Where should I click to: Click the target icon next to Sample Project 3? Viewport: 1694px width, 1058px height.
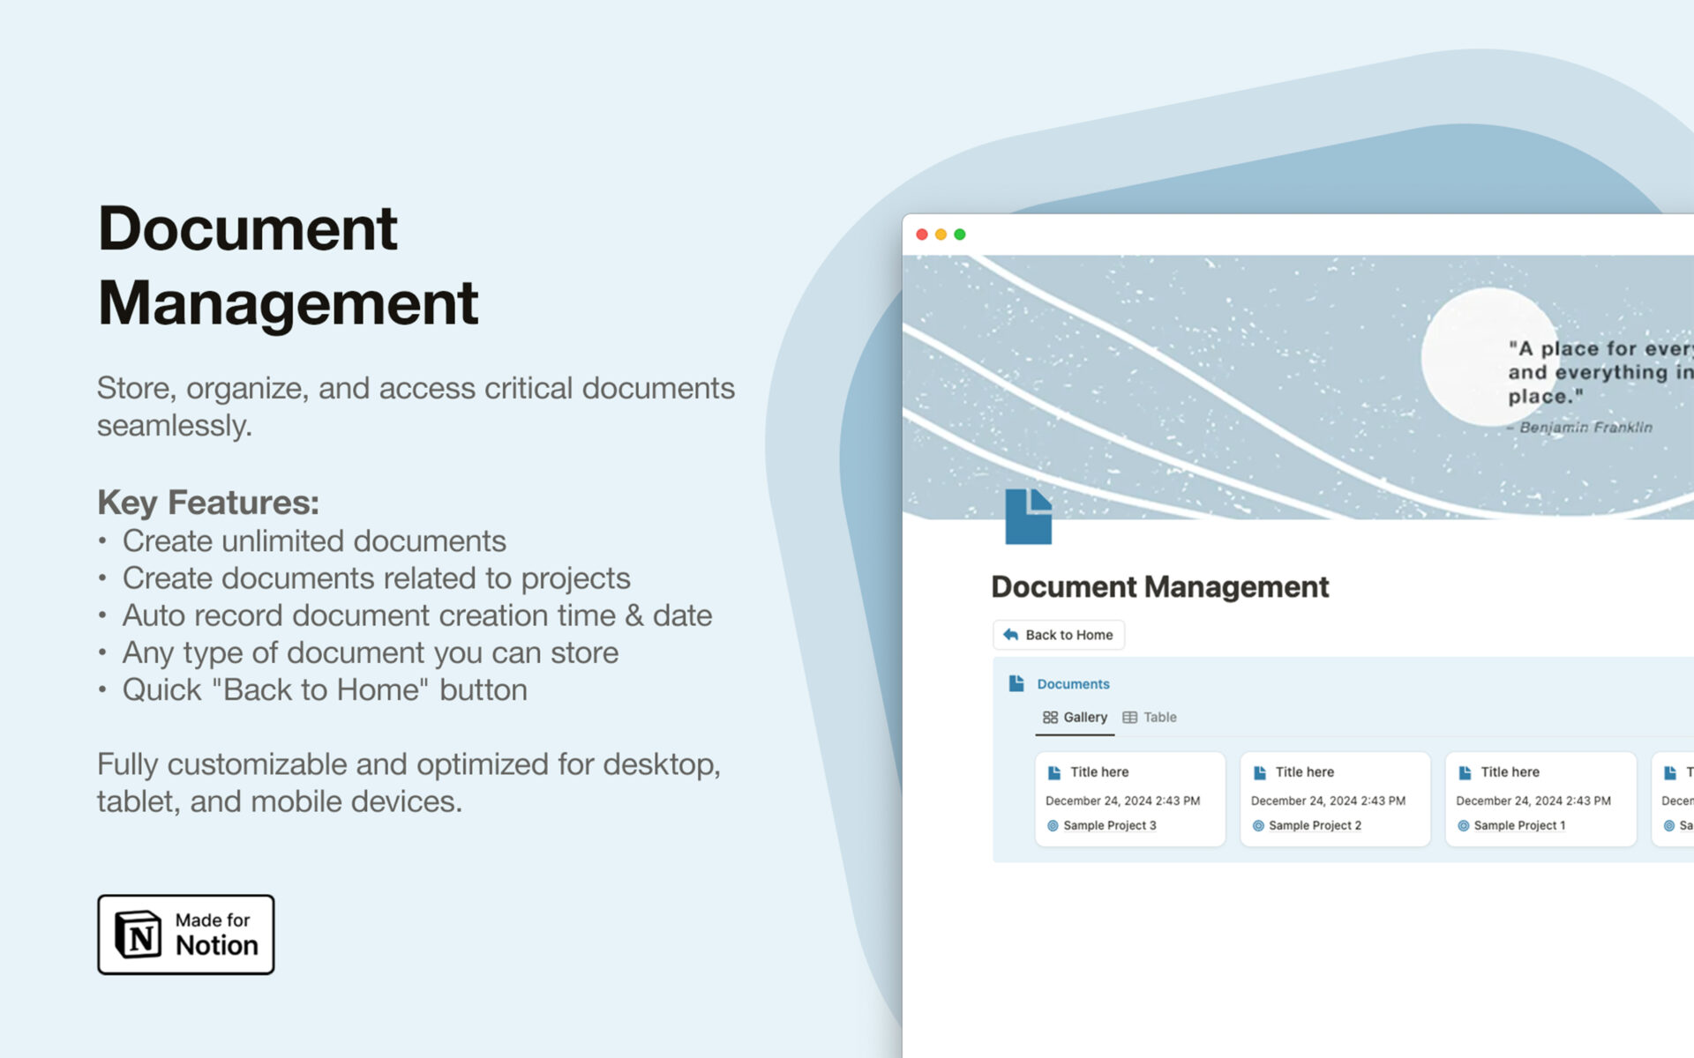(x=1053, y=826)
